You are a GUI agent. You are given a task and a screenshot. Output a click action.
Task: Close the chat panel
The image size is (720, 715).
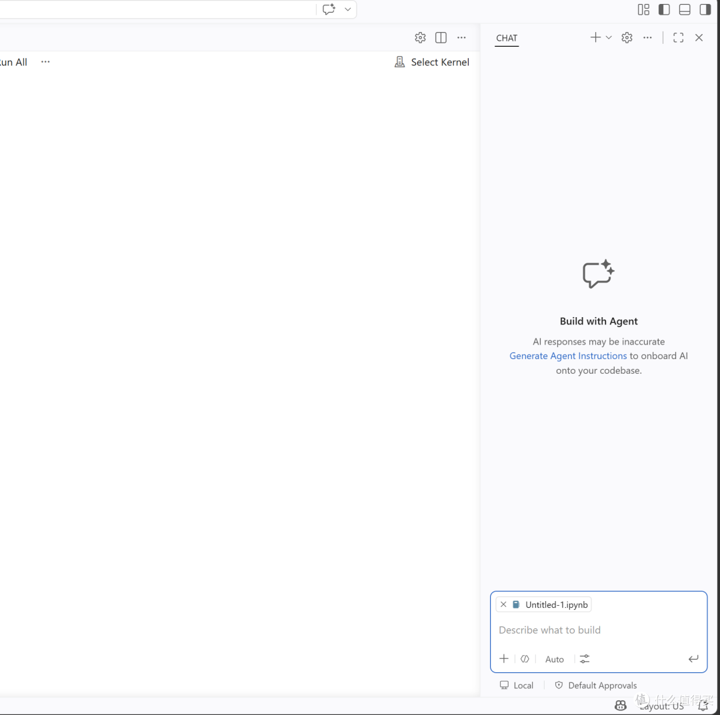699,37
